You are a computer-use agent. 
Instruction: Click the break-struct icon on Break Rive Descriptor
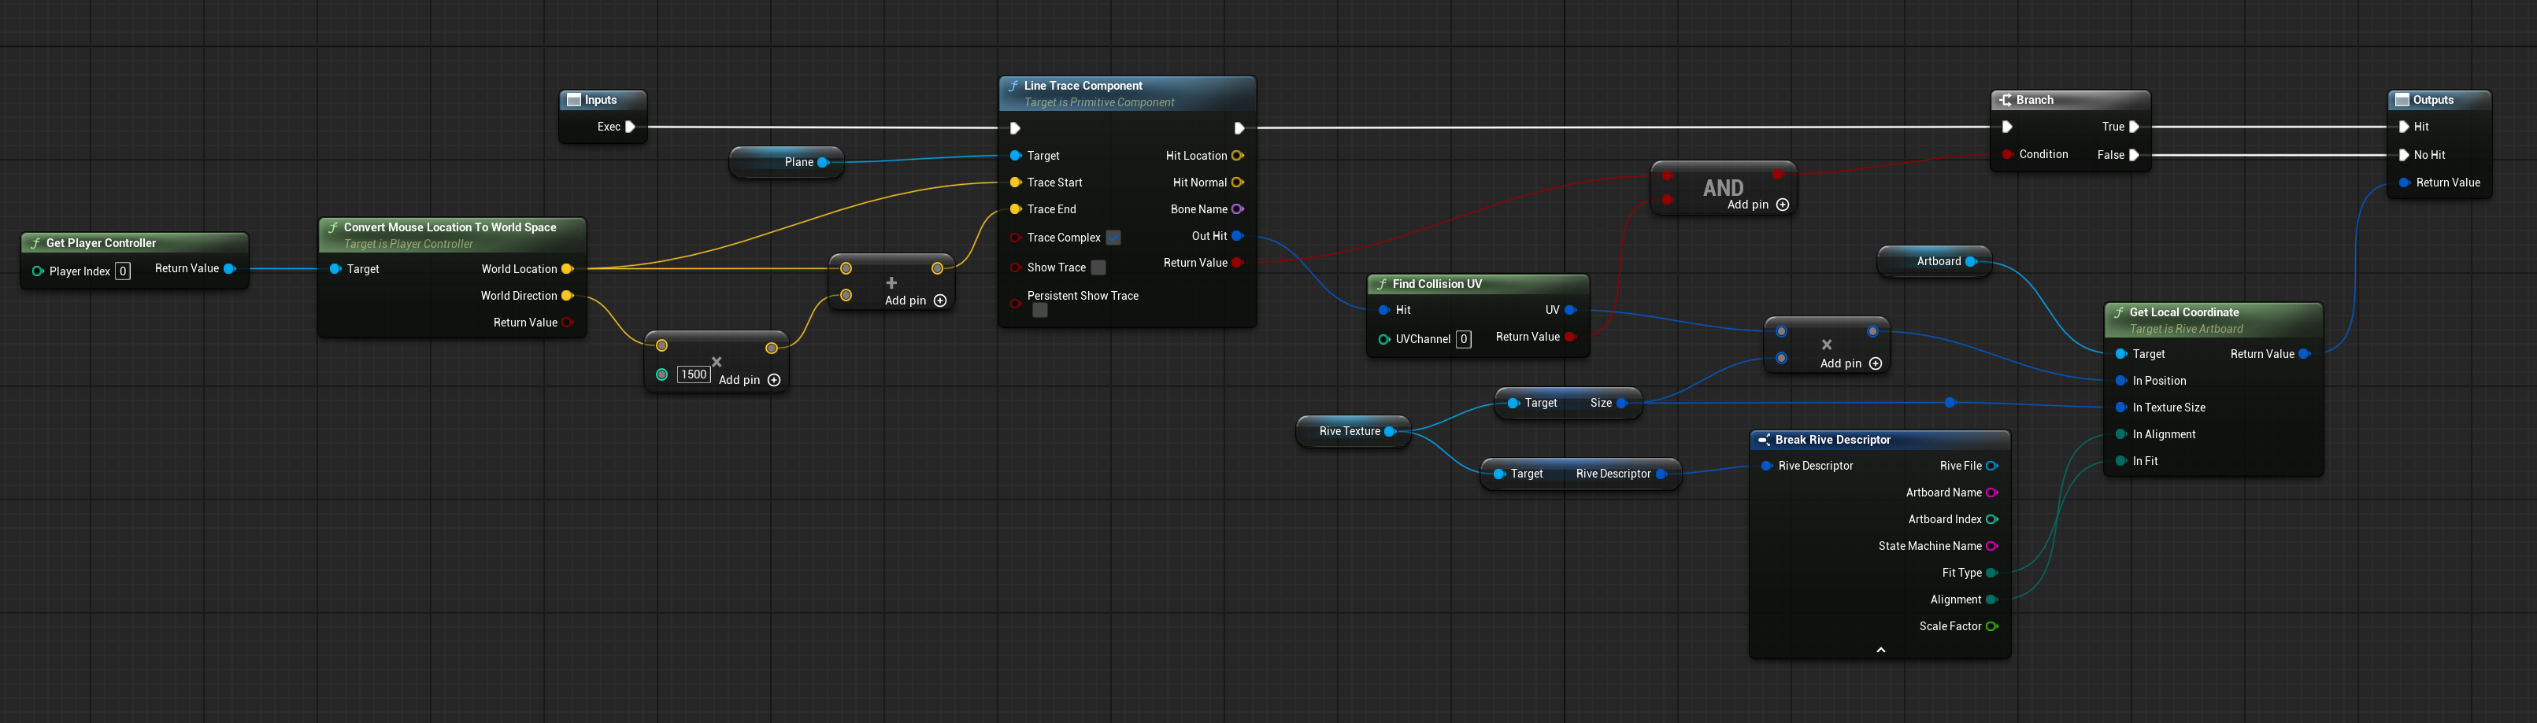[1763, 440]
